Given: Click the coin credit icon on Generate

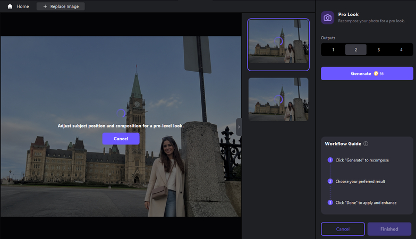Looking at the screenshot, I should [376, 73].
